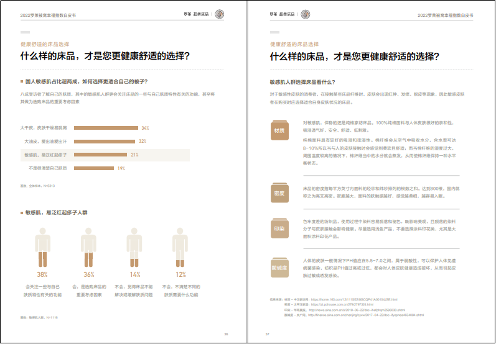Open the home.163.com source link

354,299
